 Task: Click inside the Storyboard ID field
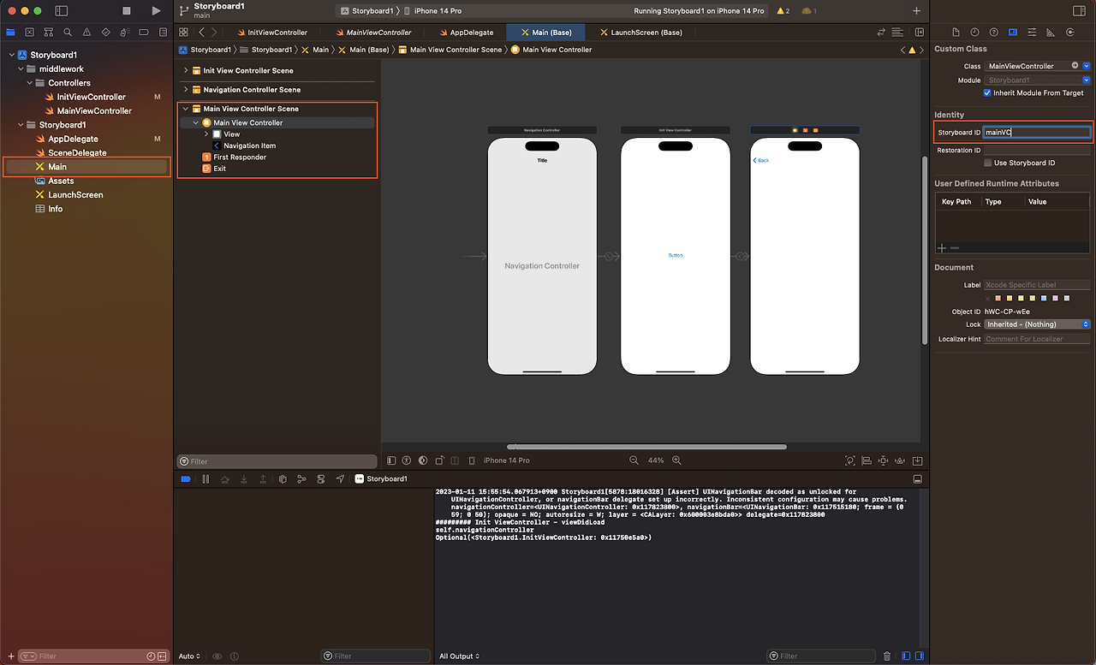coord(1036,132)
